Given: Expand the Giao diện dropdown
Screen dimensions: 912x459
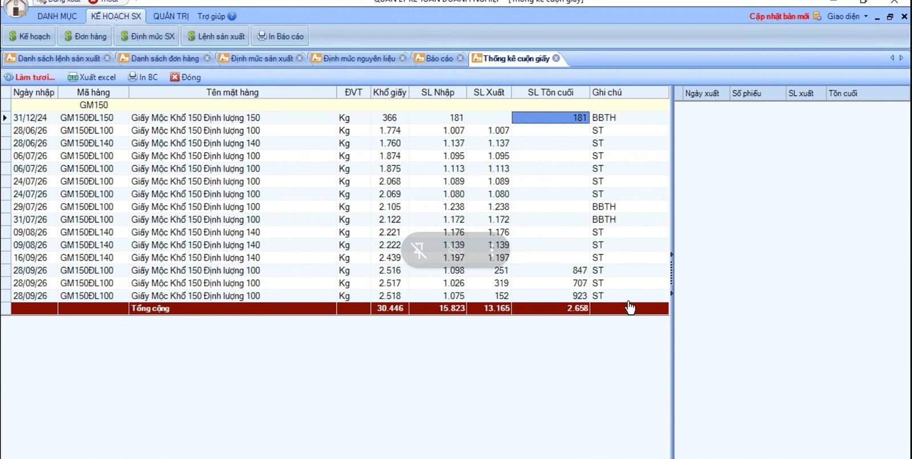Looking at the screenshot, I should [848, 16].
